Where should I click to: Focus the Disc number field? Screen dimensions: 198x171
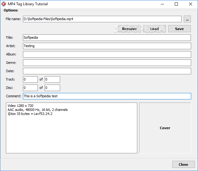[x=30, y=88]
